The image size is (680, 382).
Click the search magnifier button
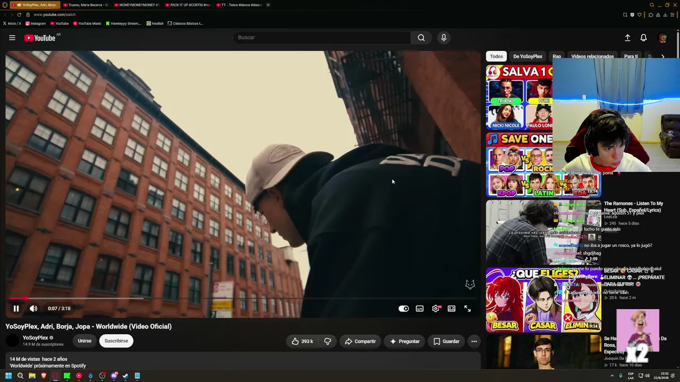pos(421,38)
